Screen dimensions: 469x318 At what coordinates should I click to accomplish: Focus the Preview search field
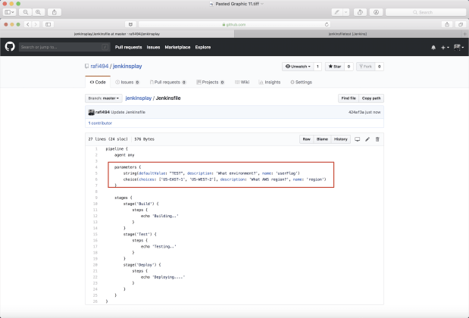426,12
